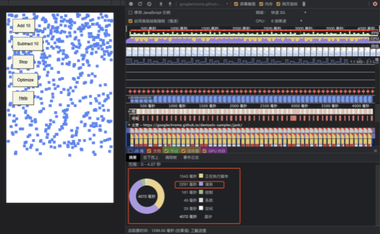The height and width of the screenshot is (234, 380).
Task: Click the main thread URL googlechrome.github.io/devtools-samples/jank/
Action: click(193, 125)
